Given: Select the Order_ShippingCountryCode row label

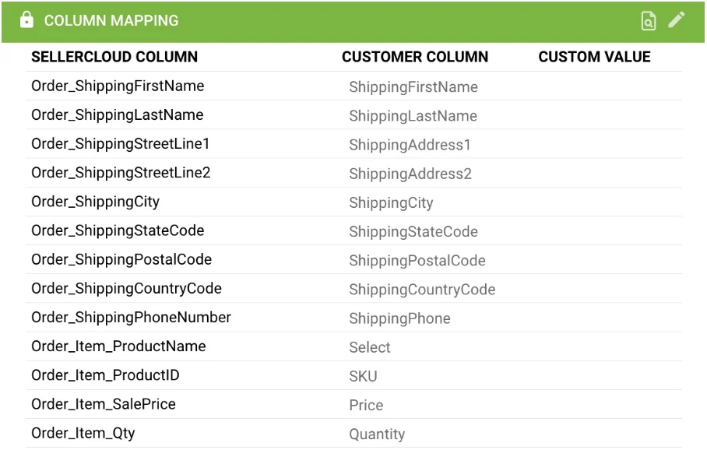Looking at the screenshot, I should pos(126,288).
